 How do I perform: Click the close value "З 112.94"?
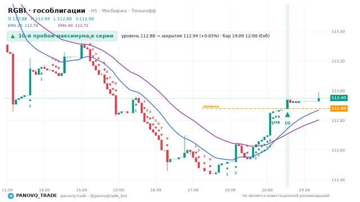(x=85, y=19)
